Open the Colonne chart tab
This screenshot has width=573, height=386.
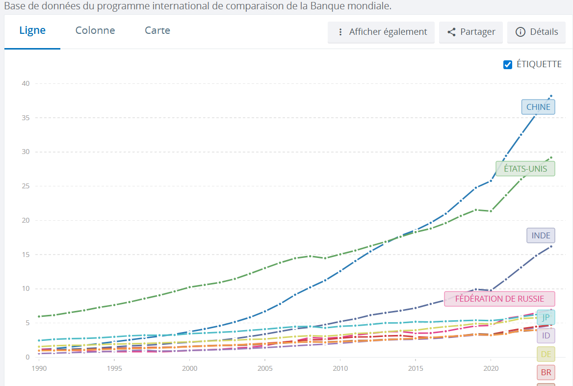95,30
